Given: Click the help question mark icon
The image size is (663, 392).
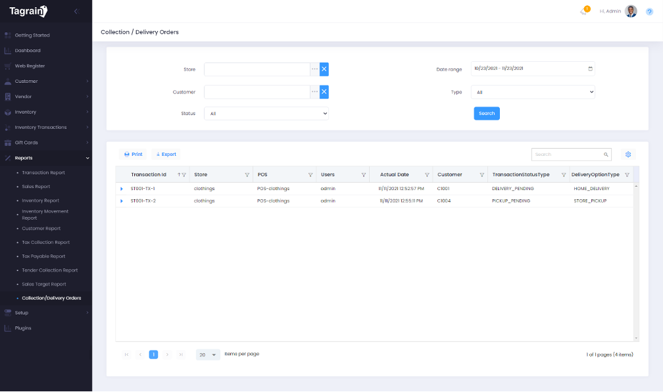Looking at the screenshot, I should click(649, 11).
